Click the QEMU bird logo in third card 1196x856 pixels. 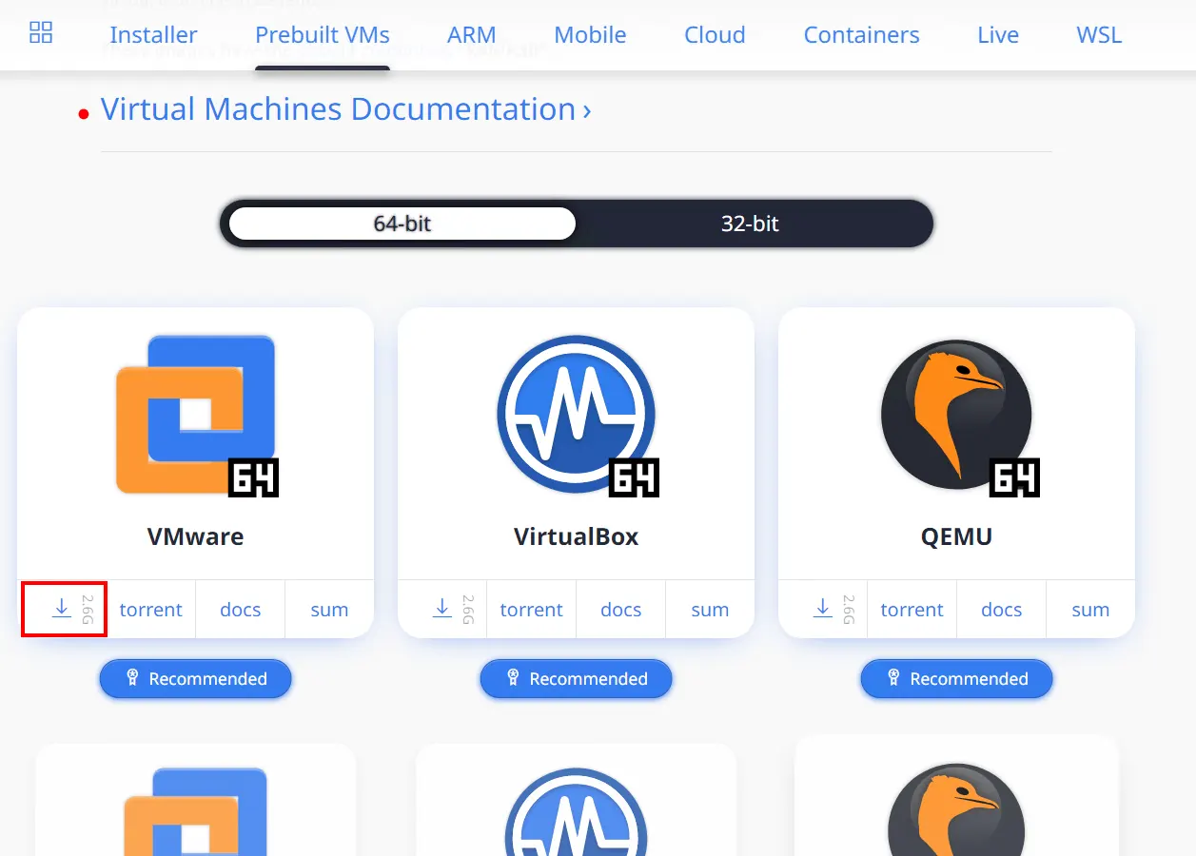click(957, 415)
